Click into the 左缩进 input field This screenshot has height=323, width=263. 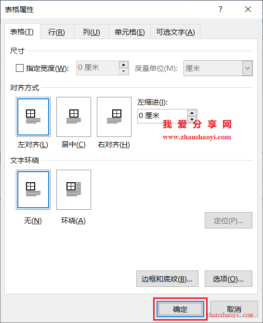162,116
